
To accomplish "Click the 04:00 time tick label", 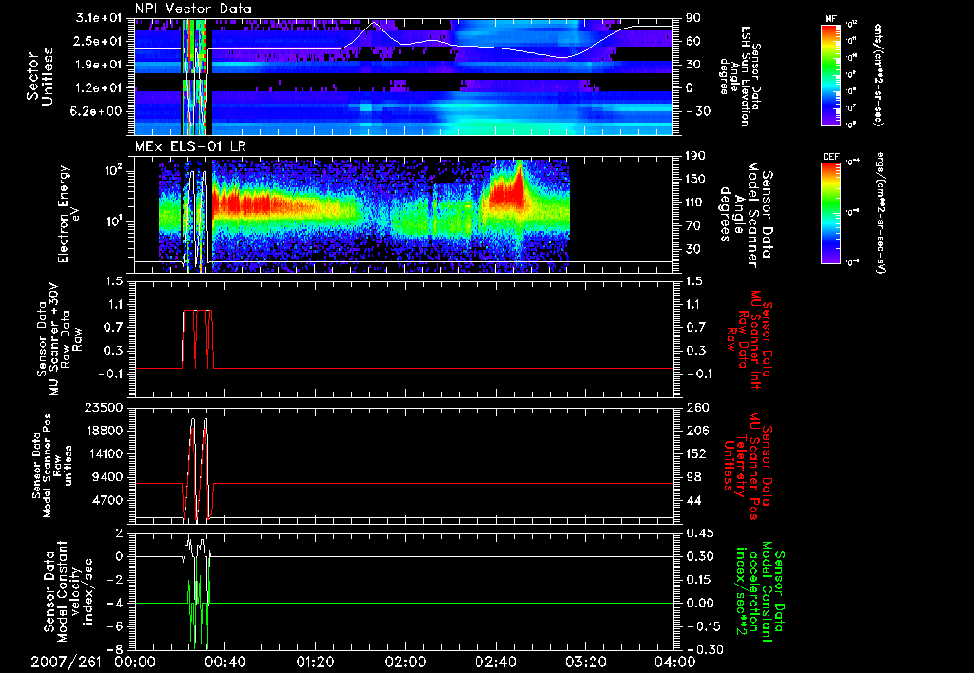I will (x=675, y=662).
